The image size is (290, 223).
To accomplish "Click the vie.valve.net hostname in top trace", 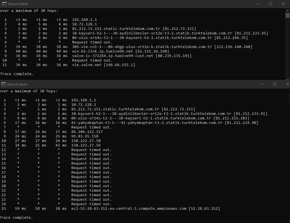I will (x=87, y=65).
